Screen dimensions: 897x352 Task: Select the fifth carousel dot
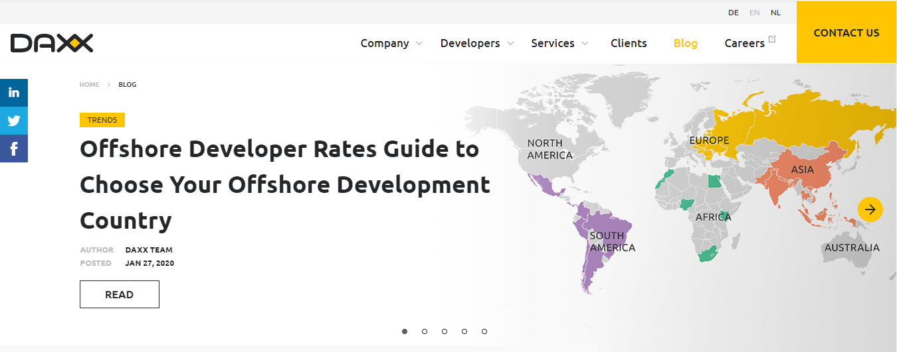pyautogui.click(x=484, y=331)
